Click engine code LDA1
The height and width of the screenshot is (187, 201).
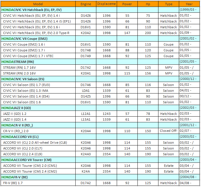[86, 91]
